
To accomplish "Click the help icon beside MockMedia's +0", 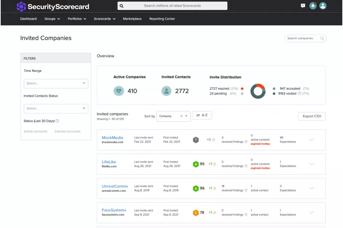I will tap(214, 140).
